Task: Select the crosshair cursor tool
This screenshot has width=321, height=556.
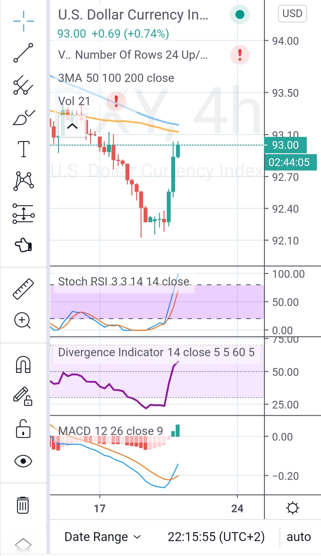Action: tap(23, 21)
